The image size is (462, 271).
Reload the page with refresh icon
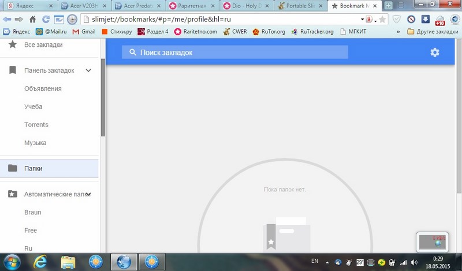pos(44,19)
